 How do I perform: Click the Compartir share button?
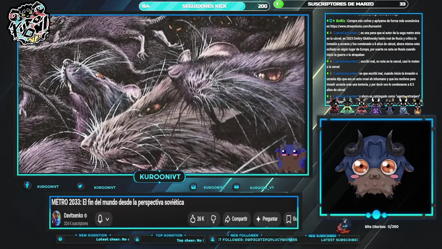coord(236,219)
